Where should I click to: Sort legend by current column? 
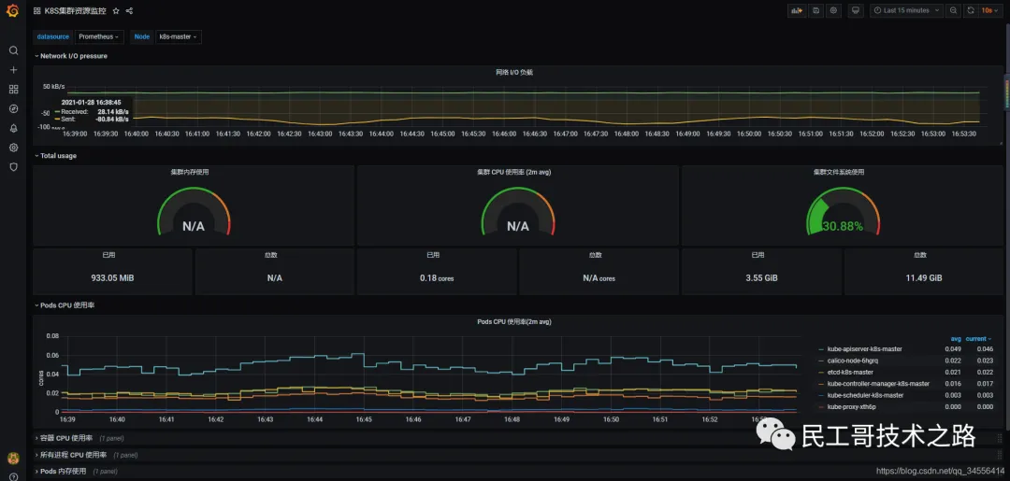pos(978,339)
